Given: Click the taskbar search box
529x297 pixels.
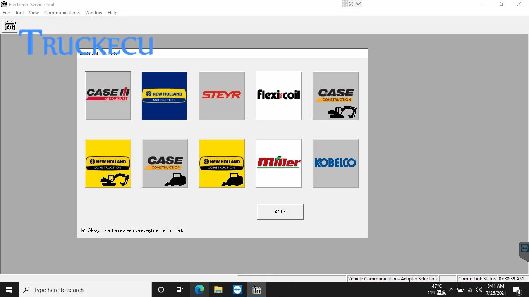Looking at the screenshot, I should coord(85,290).
